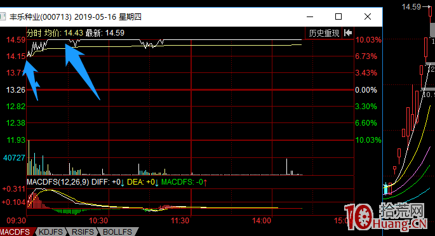Screen dimensions: 435x236
Task: Click the 0.00% percentage axis label
Action: 366,90
